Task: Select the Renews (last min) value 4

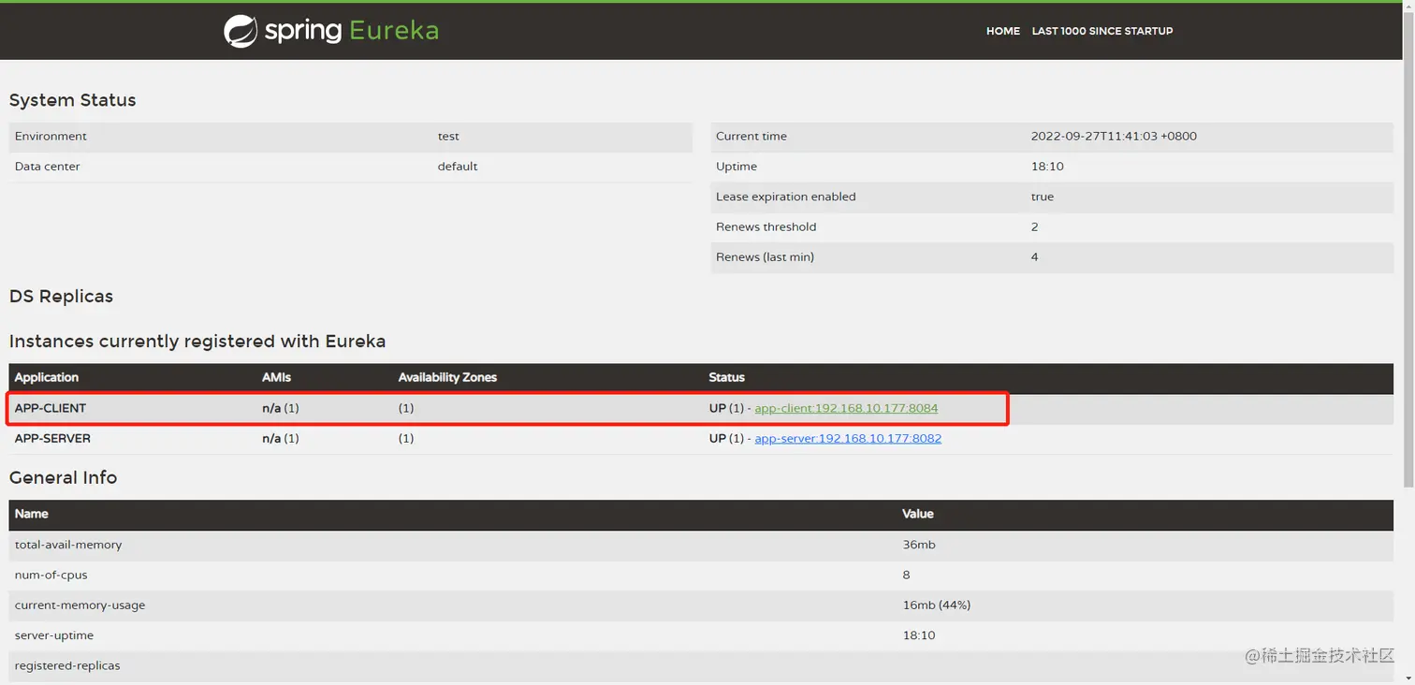Action: click(x=1034, y=256)
